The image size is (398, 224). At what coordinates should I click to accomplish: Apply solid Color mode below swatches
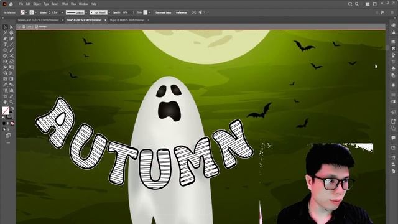tap(4, 123)
